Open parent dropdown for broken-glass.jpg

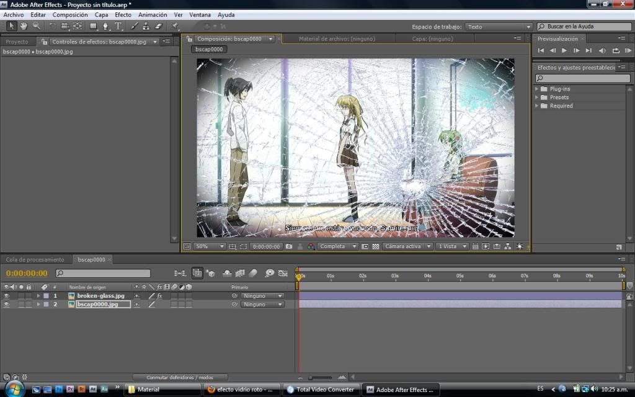262,296
